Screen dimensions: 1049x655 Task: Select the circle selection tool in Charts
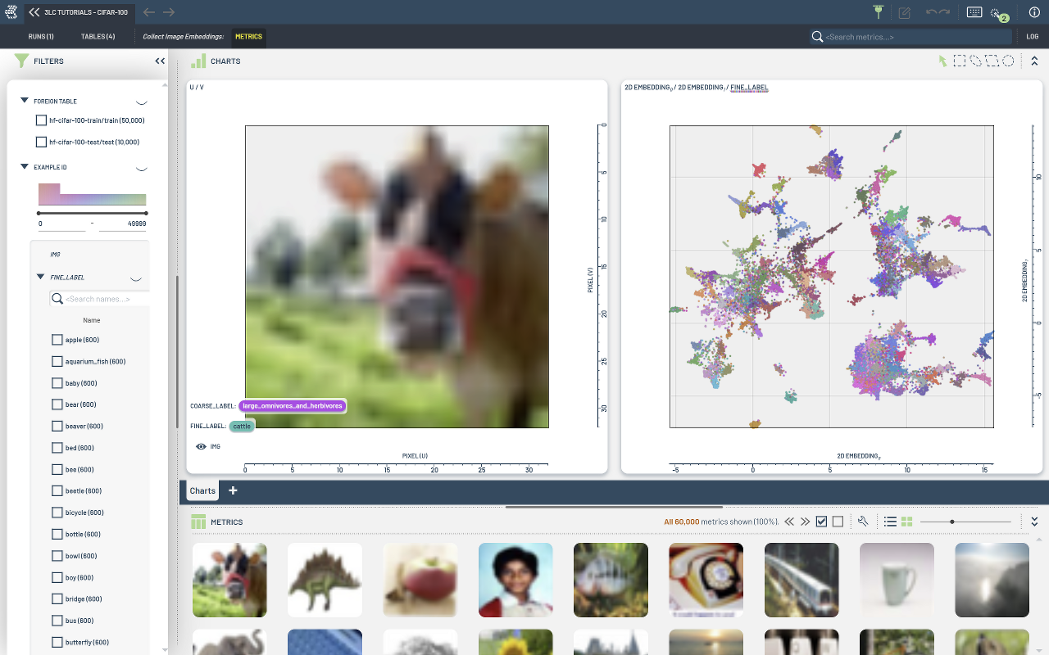[1008, 61]
